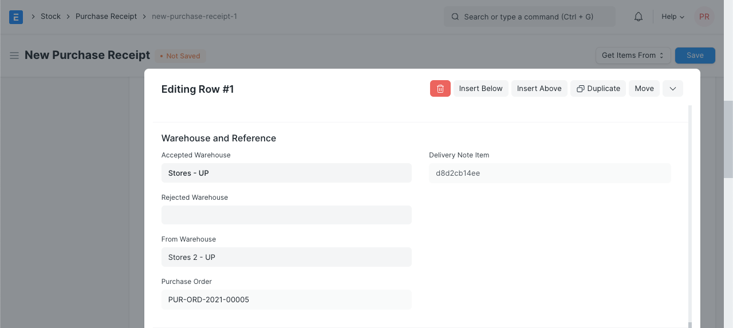Go to Purchase Receipt breadcrumb
The image size is (733, 328).
click(106, 17)
